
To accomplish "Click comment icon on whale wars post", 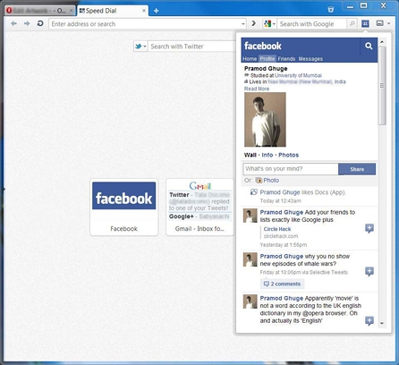I will click(369, 271).
